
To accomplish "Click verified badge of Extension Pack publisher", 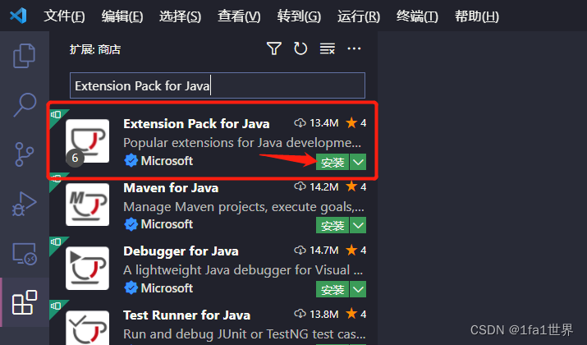I will [131, 161].
